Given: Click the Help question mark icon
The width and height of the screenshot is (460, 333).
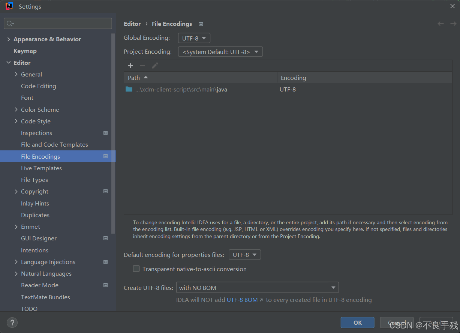Looking at the screenshot, I should (12, 322).
